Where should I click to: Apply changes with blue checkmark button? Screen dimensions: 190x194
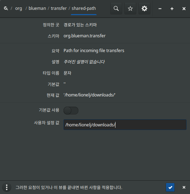tap(170, 187)
